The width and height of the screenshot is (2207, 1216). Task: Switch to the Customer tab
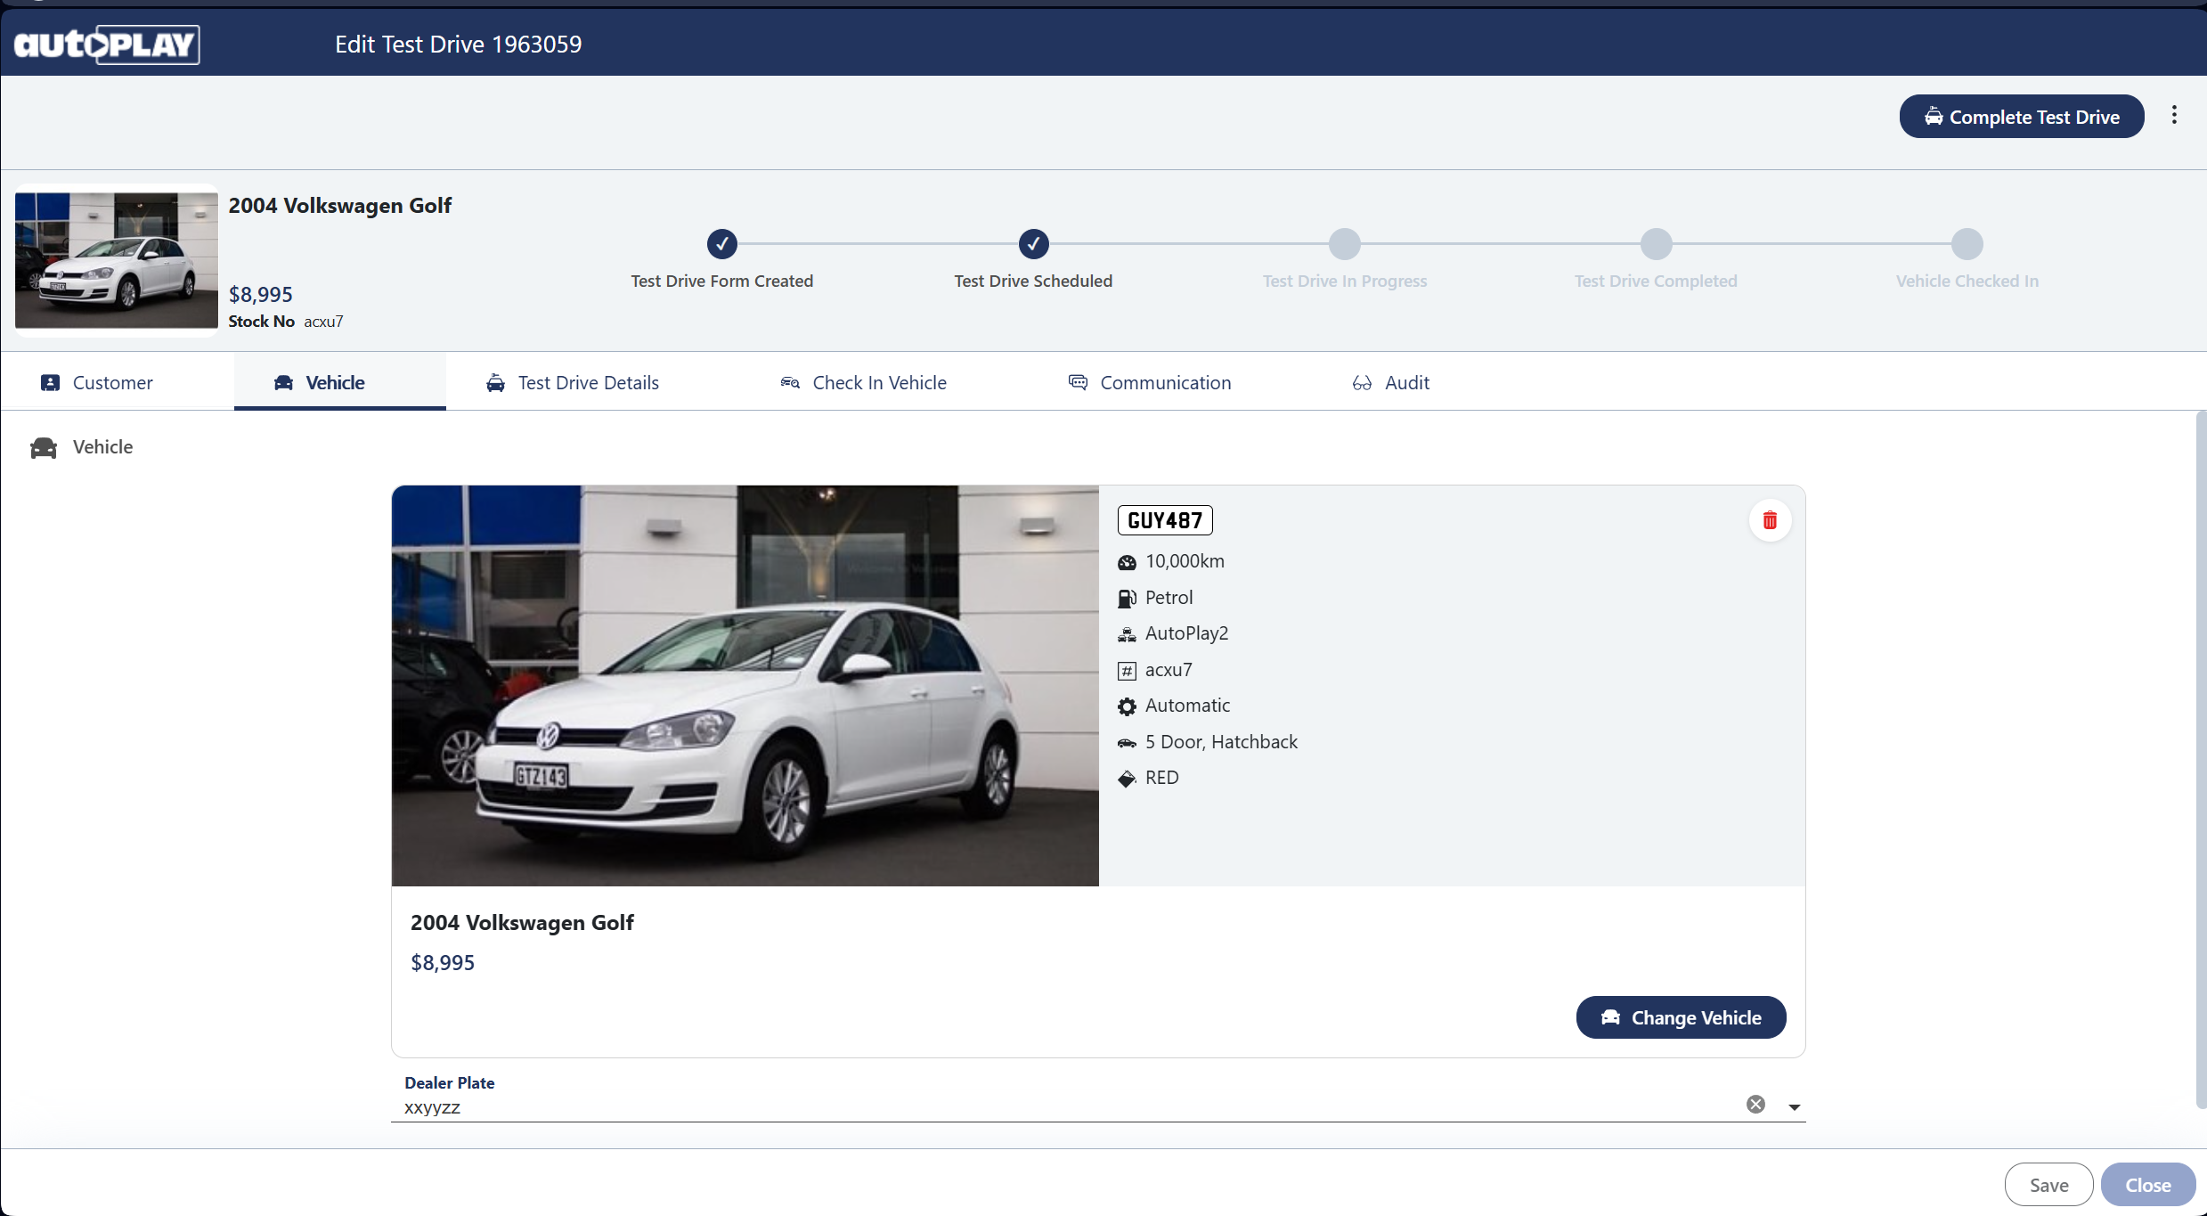click(97, 382)
